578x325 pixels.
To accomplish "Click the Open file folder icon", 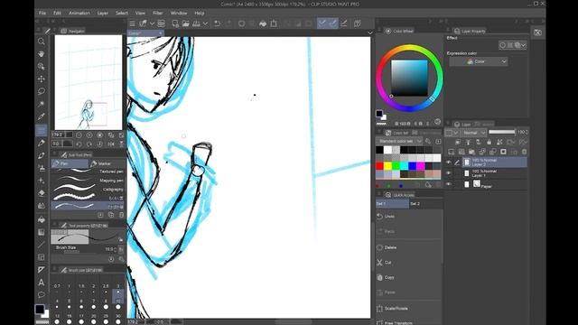I will tap(186, 23).
